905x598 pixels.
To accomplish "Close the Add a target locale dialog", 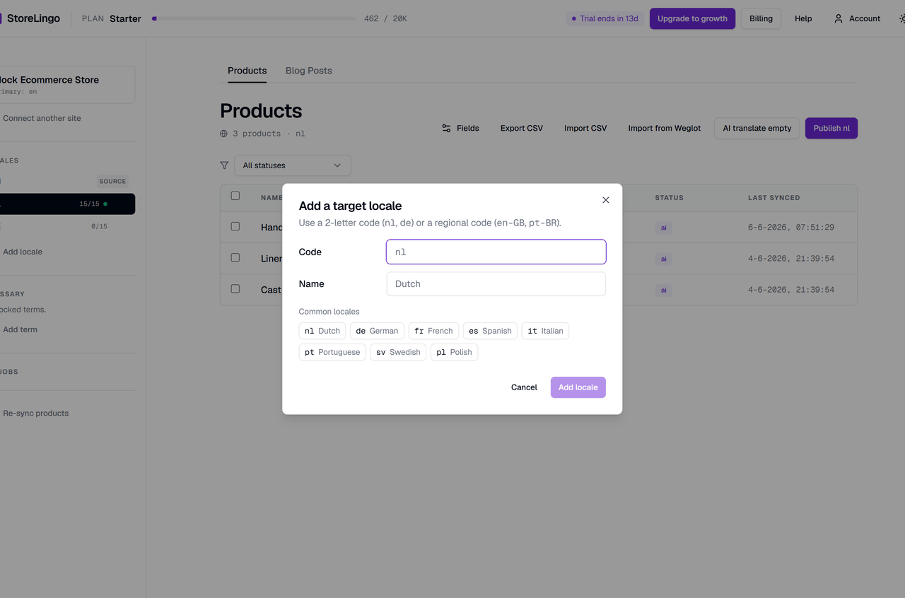I will pyautogui.click(x=605, y=200).
